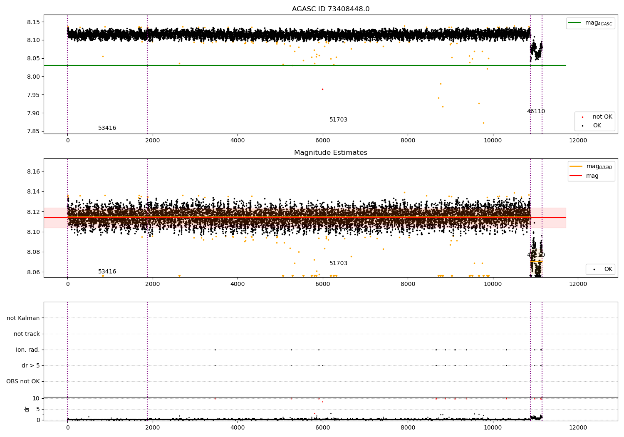Click the red 'mag' legend line in middle plot

tap(576, 176)
